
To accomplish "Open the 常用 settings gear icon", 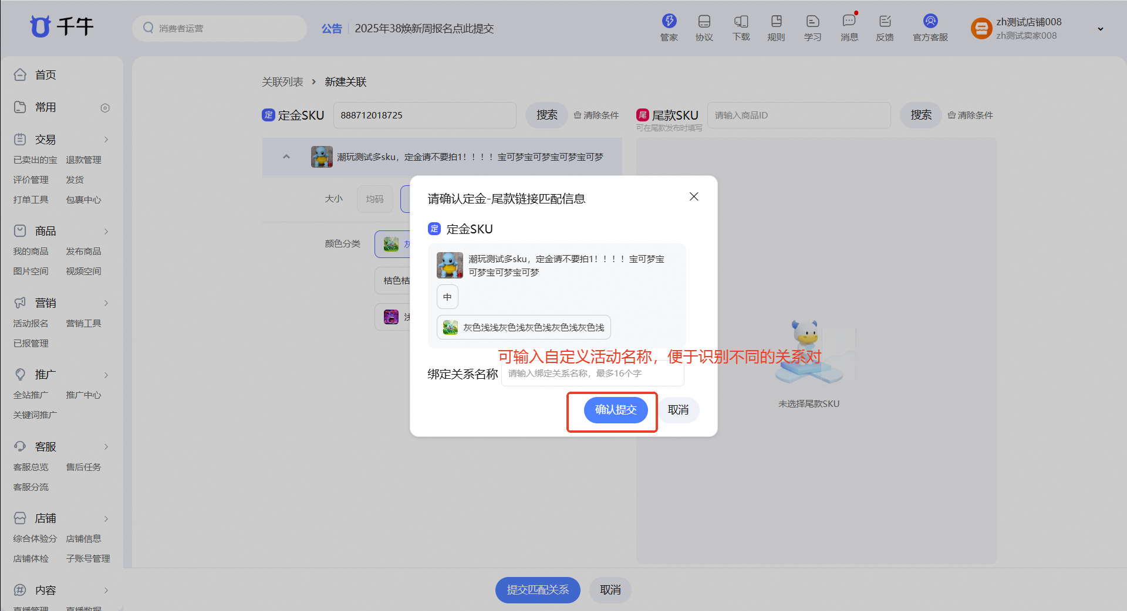I will point(105,108).
